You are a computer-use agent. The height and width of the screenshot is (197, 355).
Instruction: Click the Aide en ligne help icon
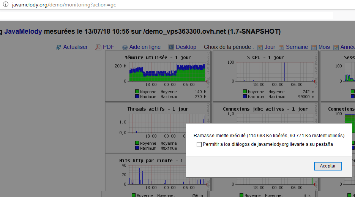[125, 47]
